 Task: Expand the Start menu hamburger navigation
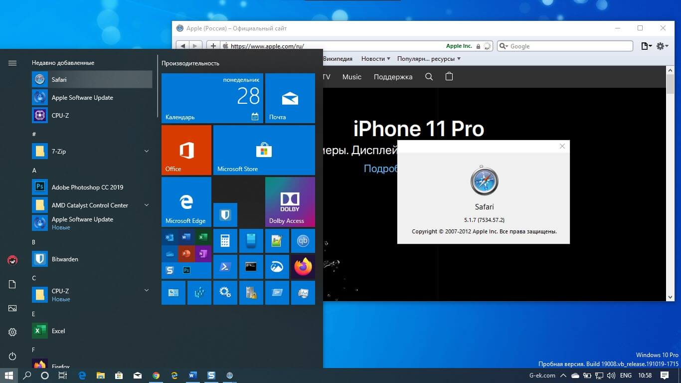click(12, 63)
